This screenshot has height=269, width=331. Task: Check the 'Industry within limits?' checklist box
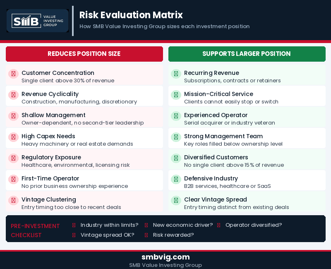[x=74, y=225]
